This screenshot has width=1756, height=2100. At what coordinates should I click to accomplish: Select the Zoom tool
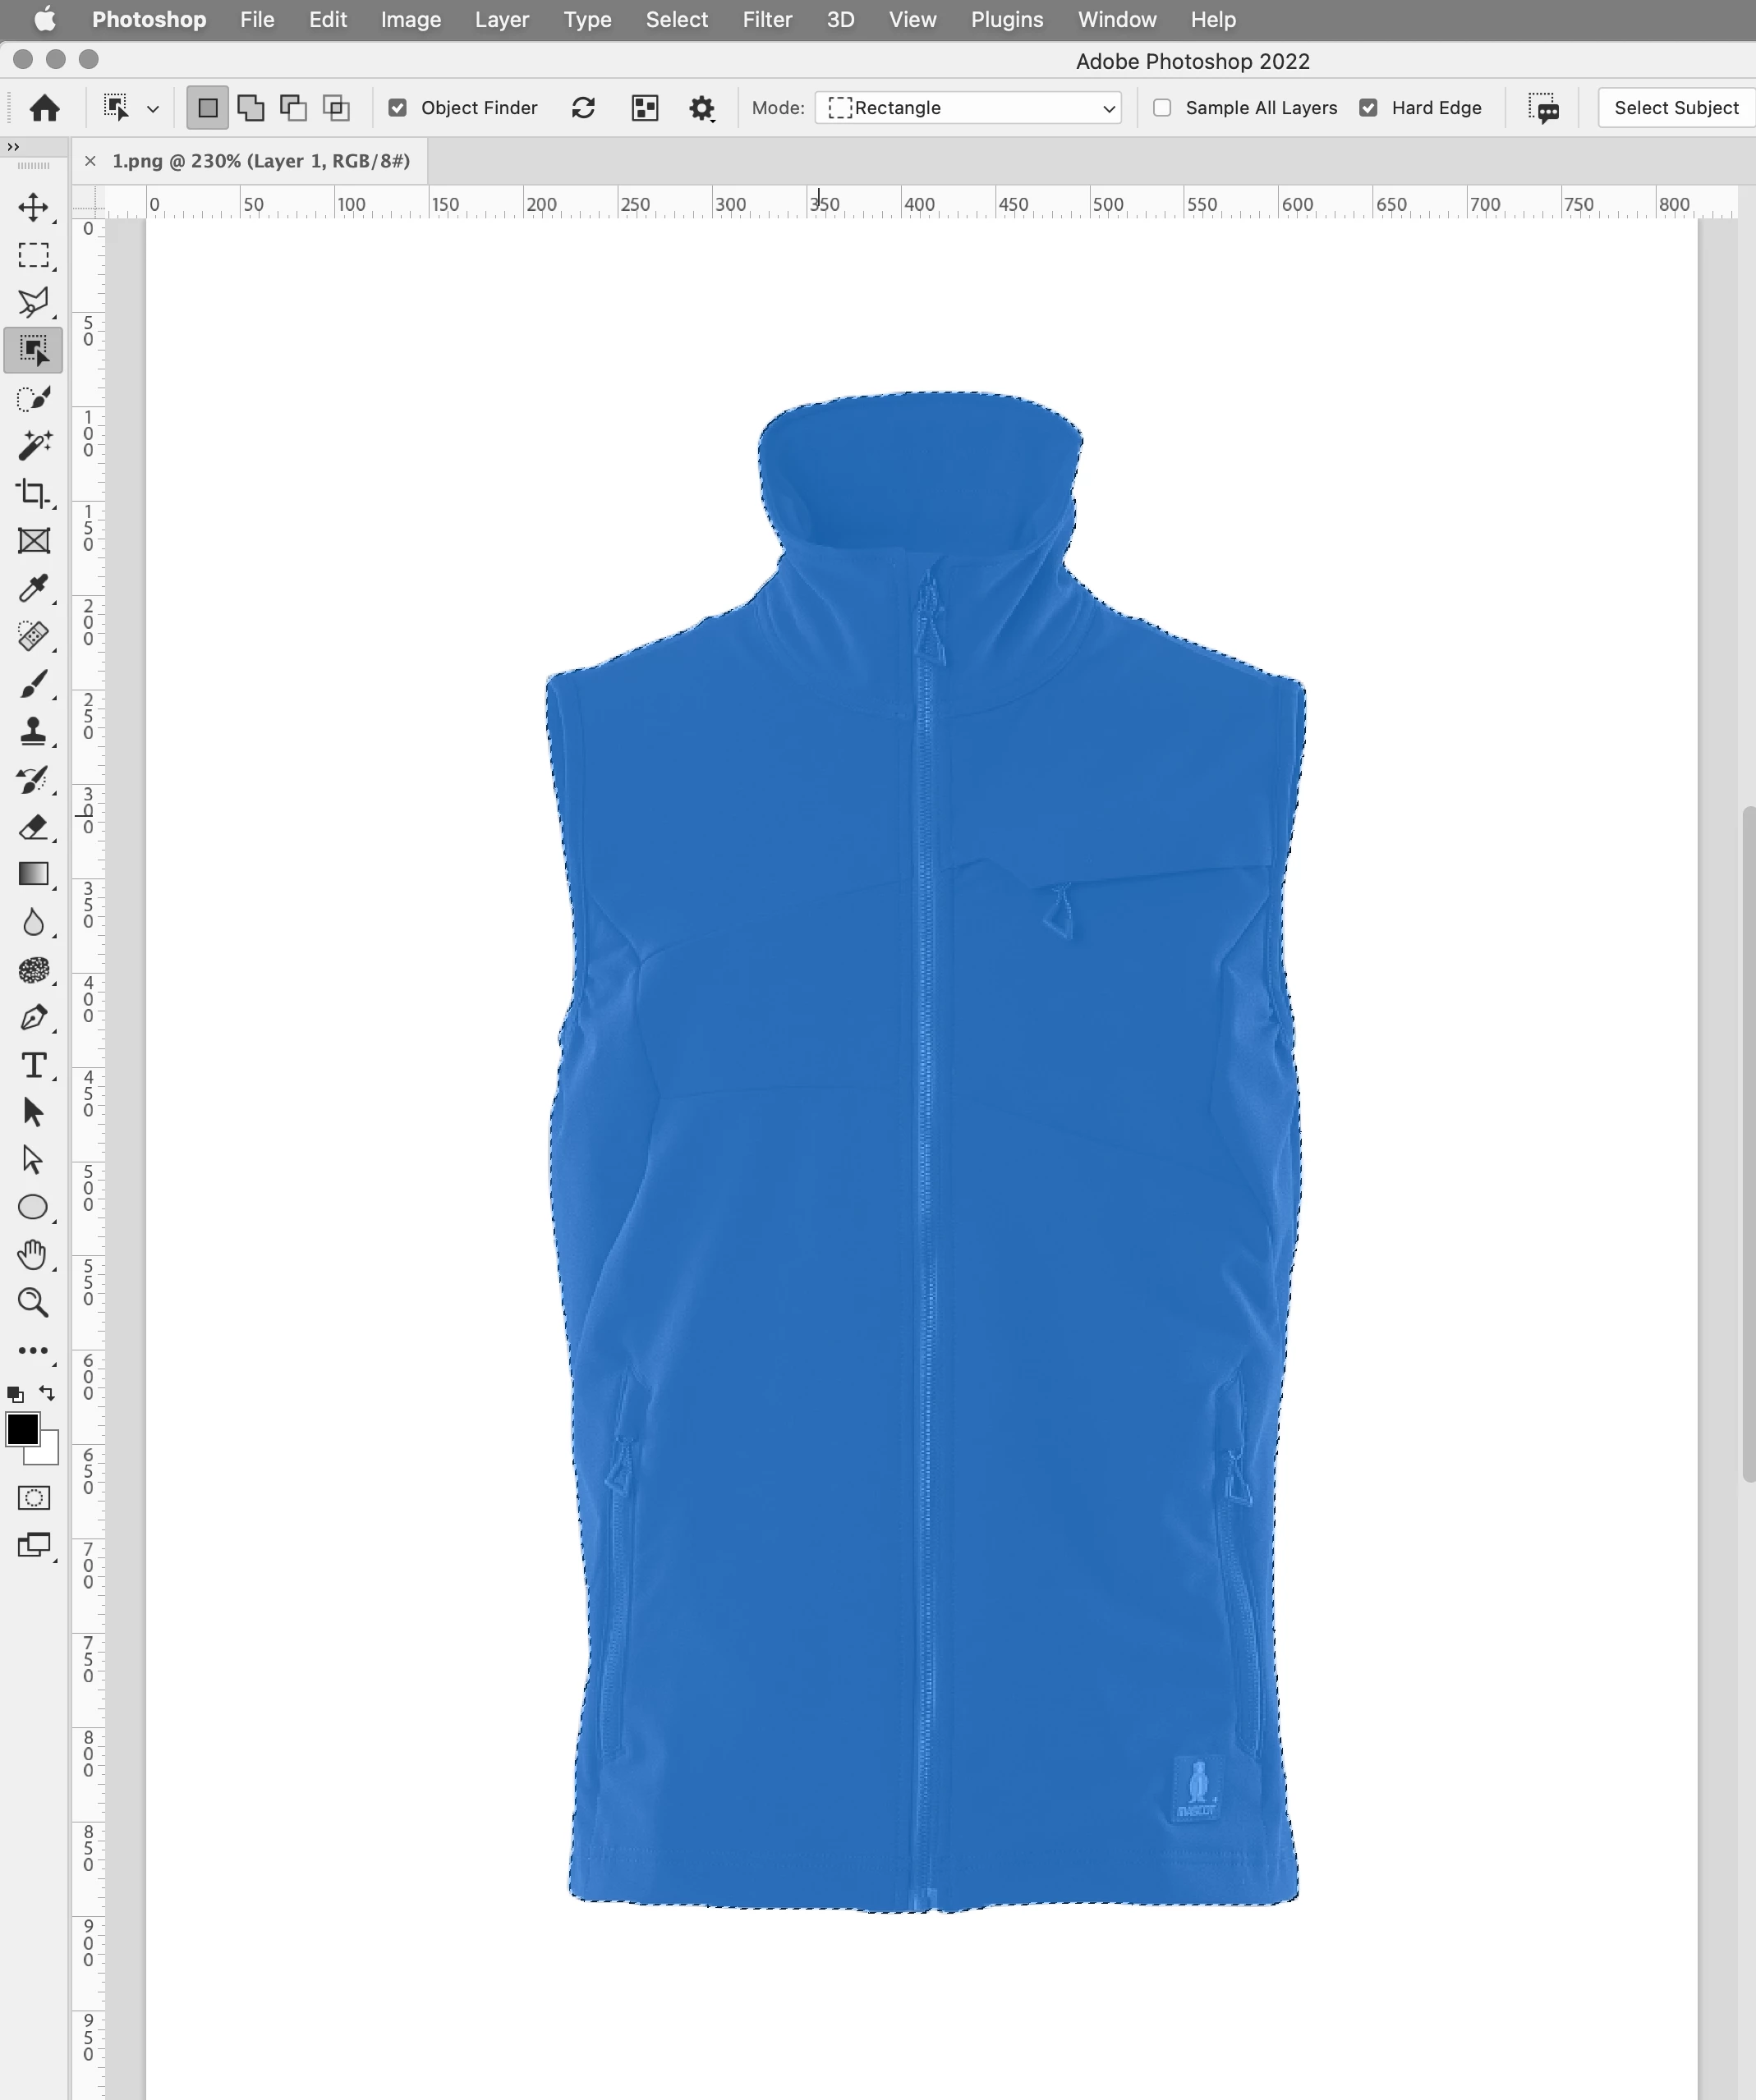point(33,1303)
